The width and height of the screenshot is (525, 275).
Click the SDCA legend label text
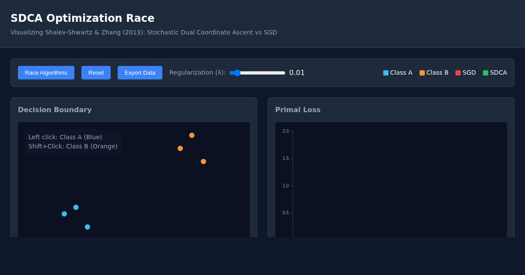click(x=498, y=73)
